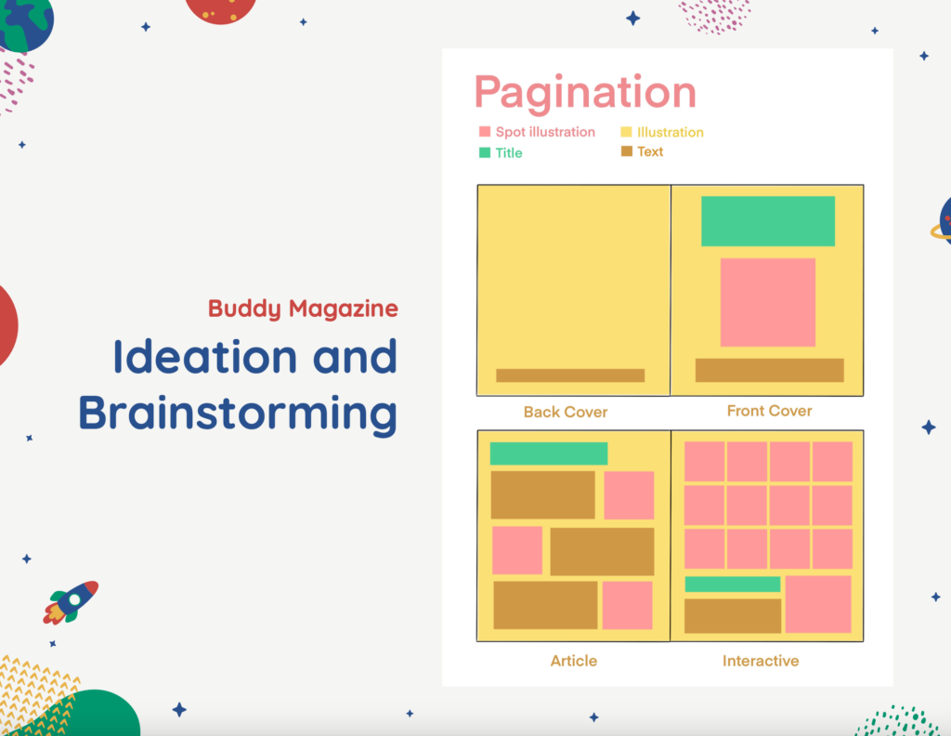Select the brown text bar on Front Cover
Viewport: 951px width, 736px height.
coord(770,370)
